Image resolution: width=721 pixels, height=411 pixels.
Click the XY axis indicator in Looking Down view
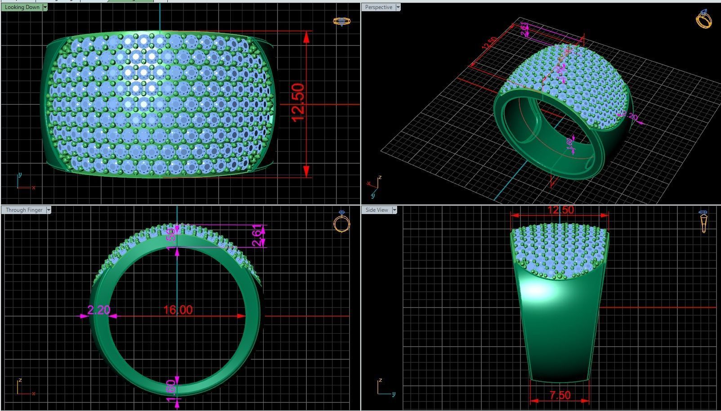26,182
